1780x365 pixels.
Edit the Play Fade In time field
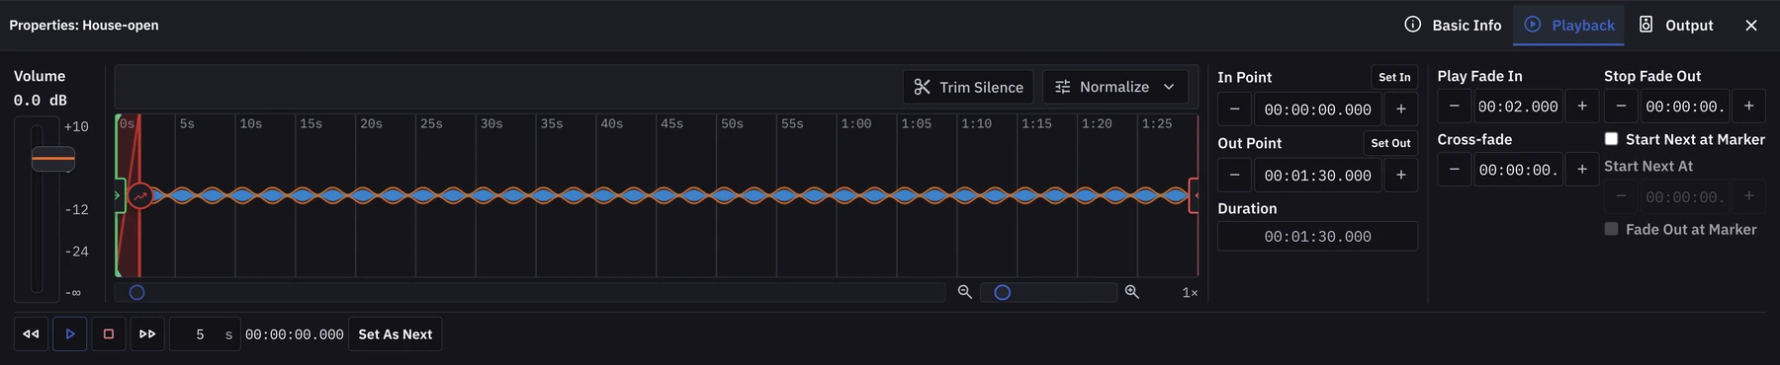[x=1518, y=107]
